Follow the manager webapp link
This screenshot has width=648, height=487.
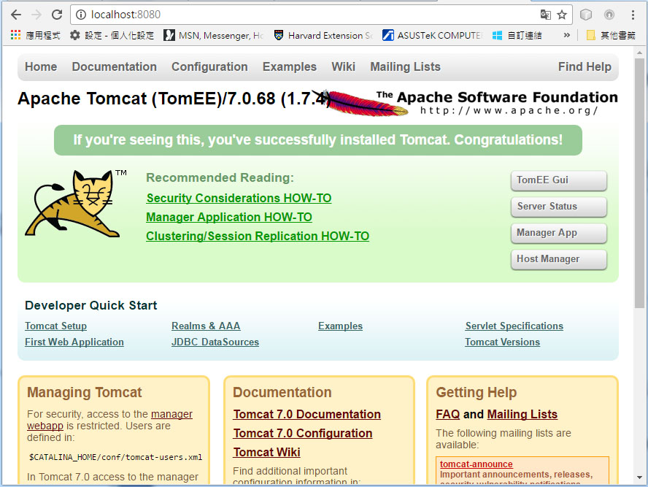(x=171, y=414)
